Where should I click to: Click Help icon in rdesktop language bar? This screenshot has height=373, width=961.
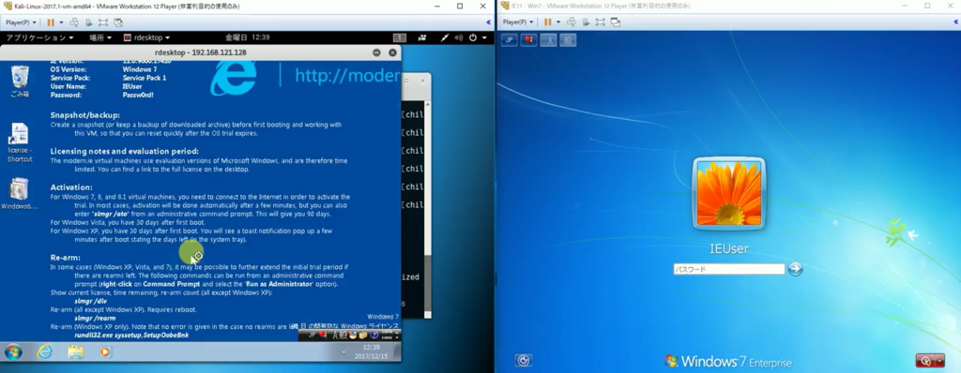click(374, 335)
